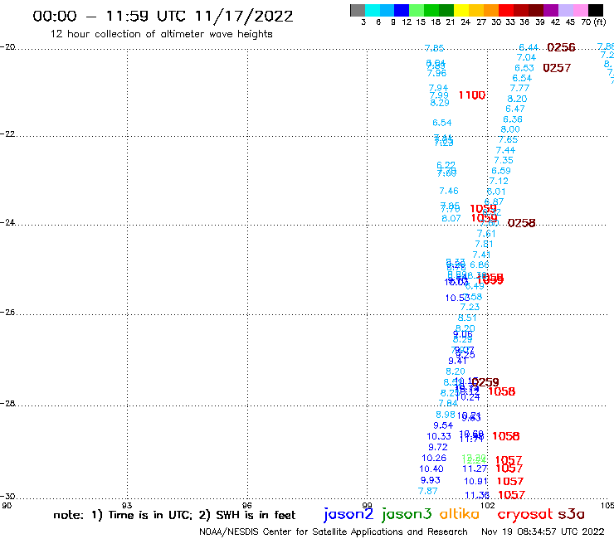The width and height of the screenshot is (614, 539).
Task: Click the black swatch at the scale's end
Action: 596,10
